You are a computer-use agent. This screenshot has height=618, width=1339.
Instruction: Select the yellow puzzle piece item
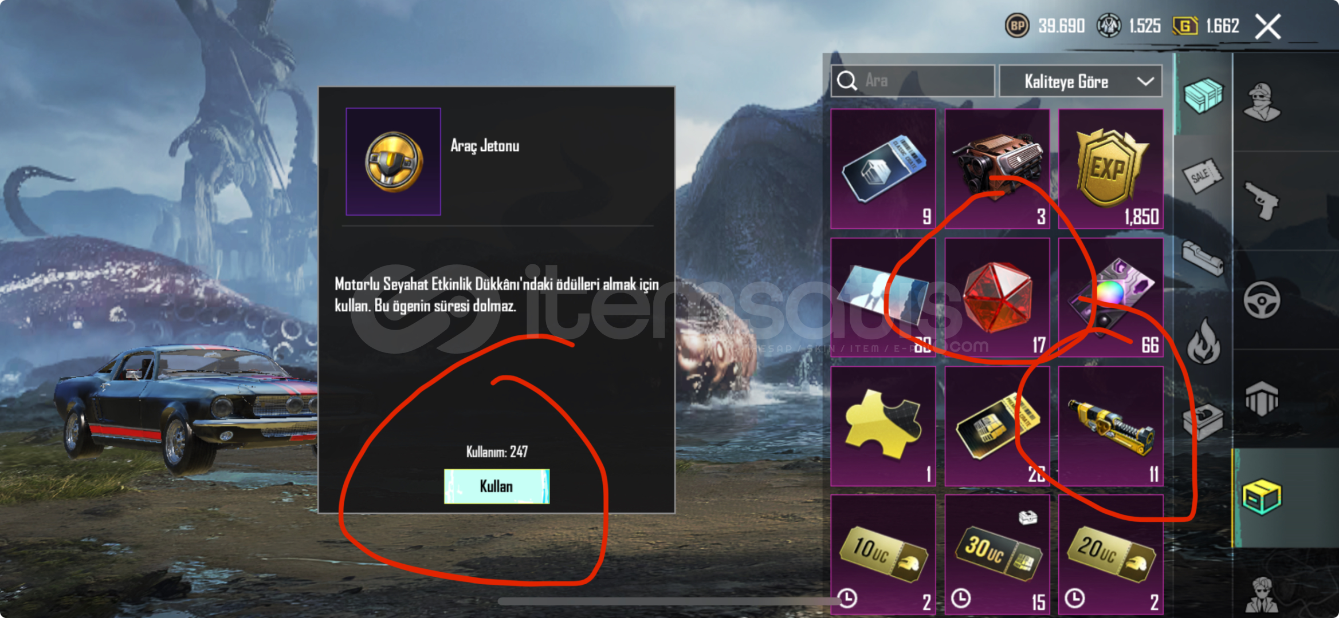pyautogui.click(x=883, y=426)
